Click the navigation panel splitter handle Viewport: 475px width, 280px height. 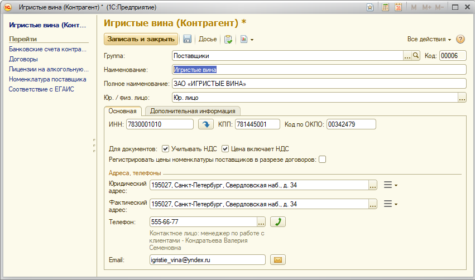click(94, 145)
